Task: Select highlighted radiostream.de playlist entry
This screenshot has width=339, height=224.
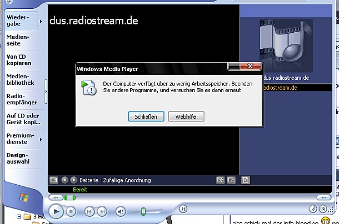Action: tap(297, 88)
